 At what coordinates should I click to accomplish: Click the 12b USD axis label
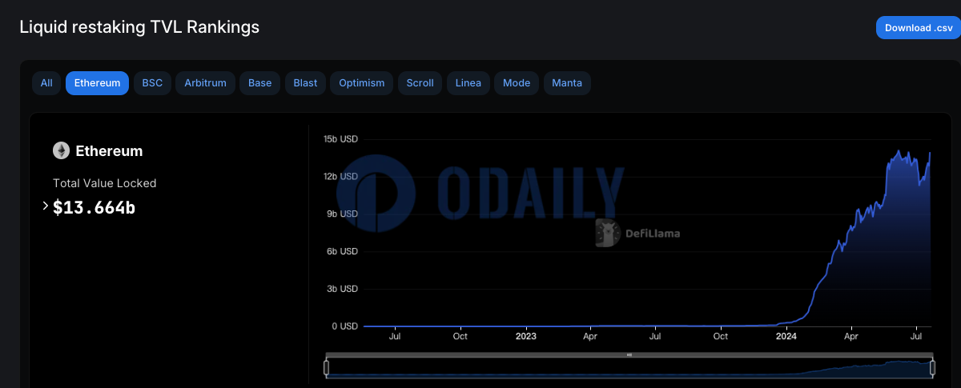(340, 177)
